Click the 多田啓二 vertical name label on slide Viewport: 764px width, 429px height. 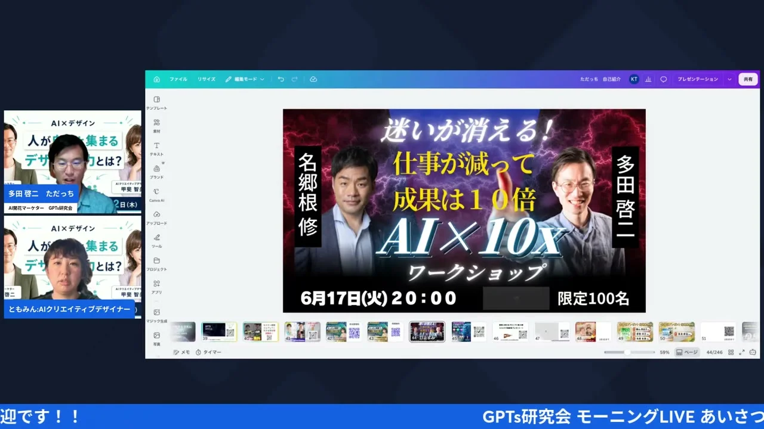point(626,197)
